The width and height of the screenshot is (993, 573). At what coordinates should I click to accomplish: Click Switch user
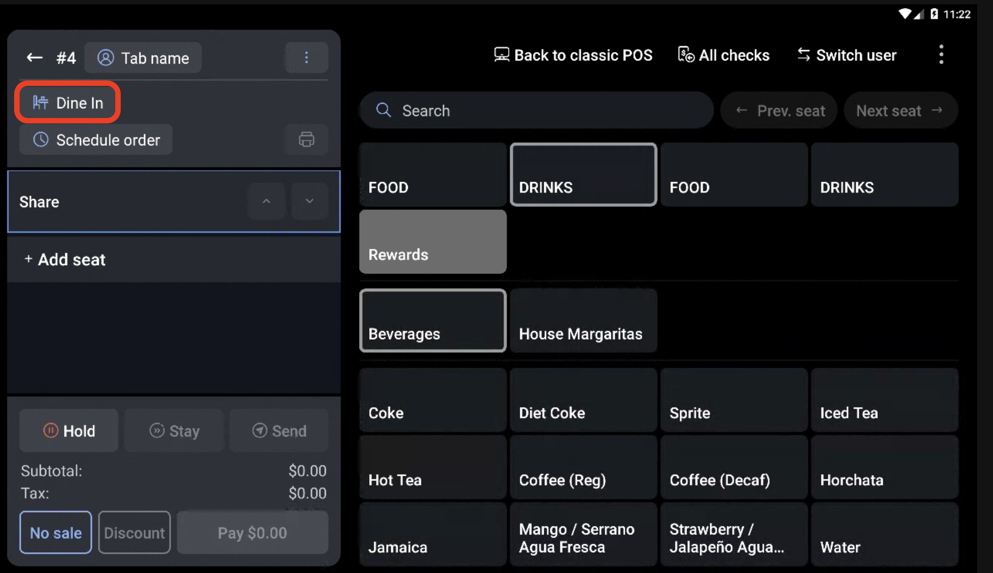click(x=846, y=55)
